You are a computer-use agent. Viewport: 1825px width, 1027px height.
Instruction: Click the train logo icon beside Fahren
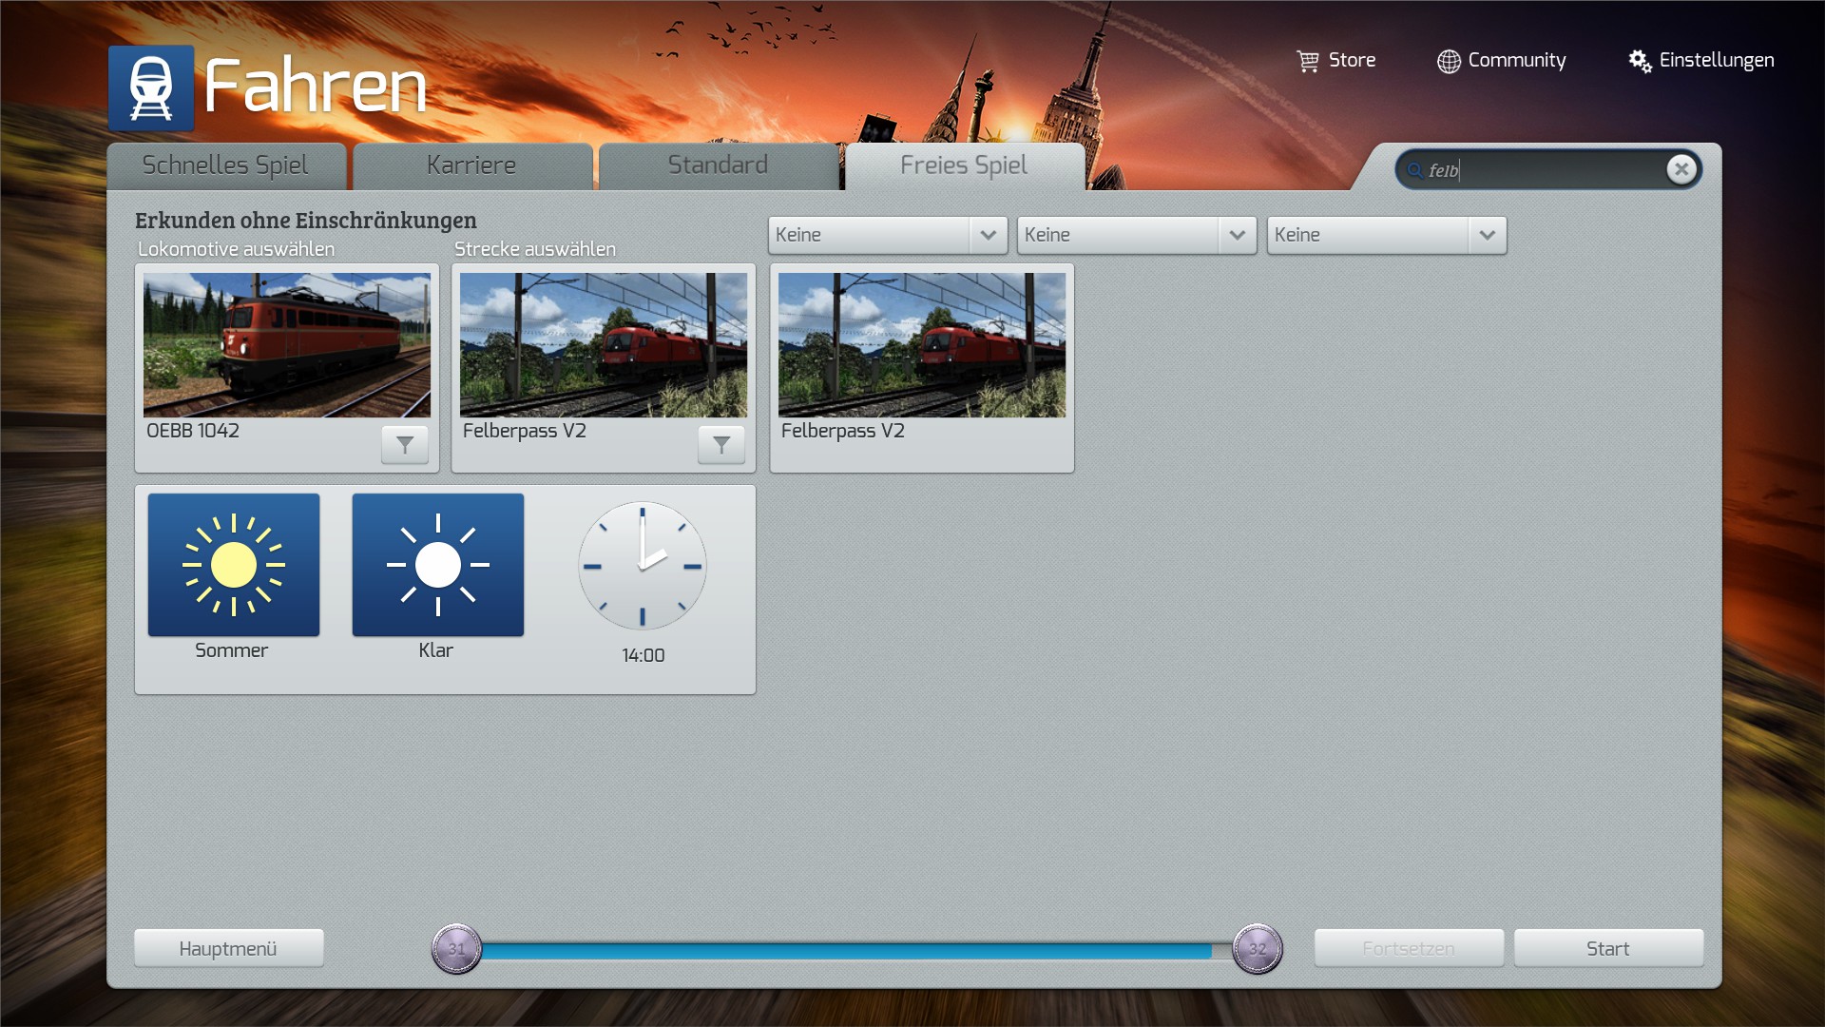tap(151, 87)
